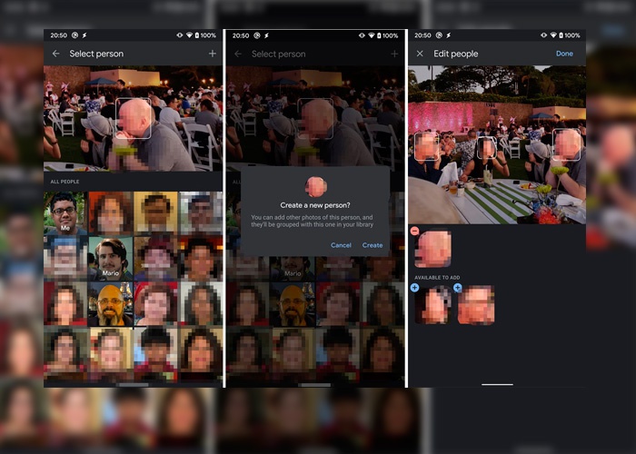Image resolution: width=636 pixels, height=454 pixels.
Task: Tap face box on bald man in left photo
Action: [134, 118]
